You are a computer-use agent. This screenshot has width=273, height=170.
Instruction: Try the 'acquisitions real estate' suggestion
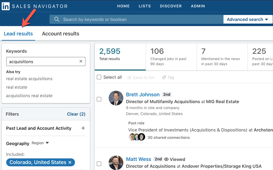coord(29,96)
